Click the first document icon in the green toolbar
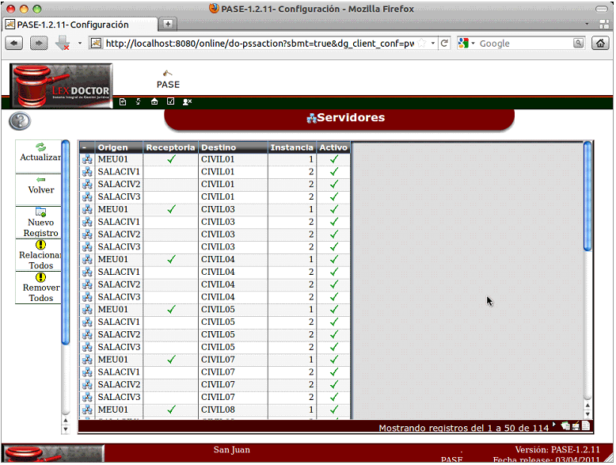The image size is (616, 465). pyautogui.click(x=123, y=101)
